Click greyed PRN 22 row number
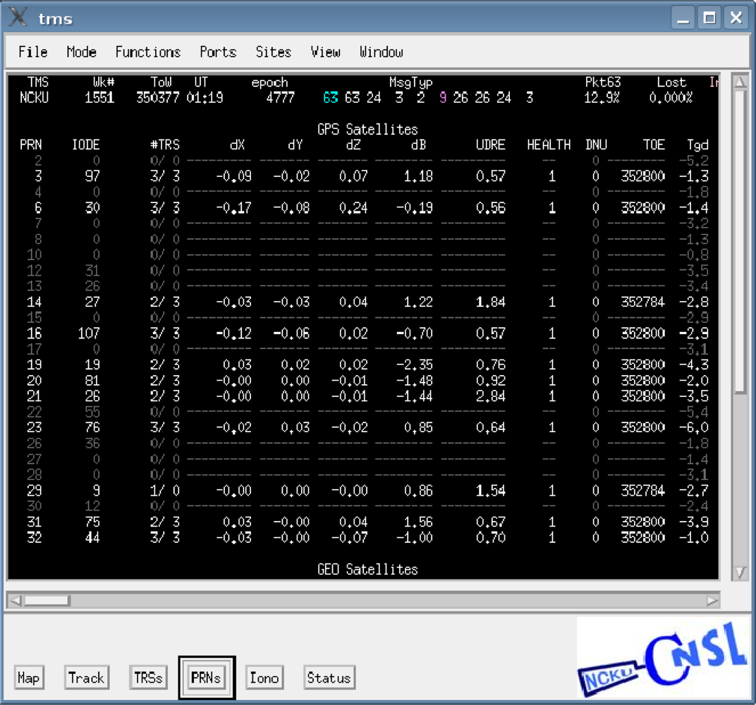Image resolution: width=756 pixels, height=705 pixels. click(x=35, y=412)
